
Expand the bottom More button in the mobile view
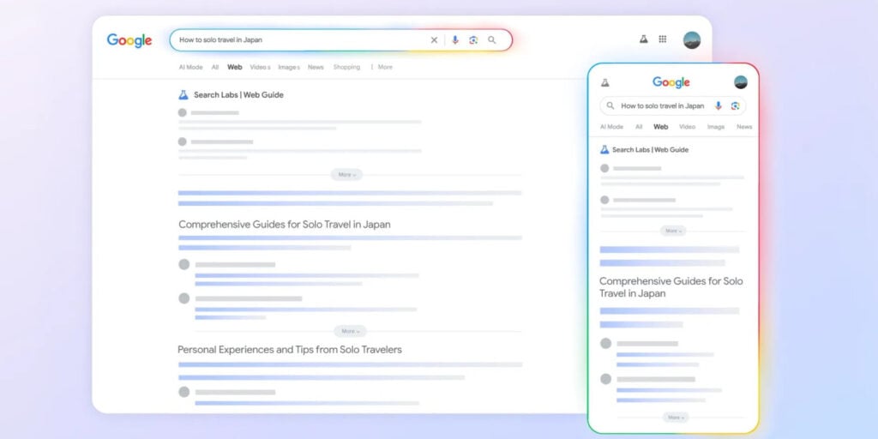coord(675,418)
